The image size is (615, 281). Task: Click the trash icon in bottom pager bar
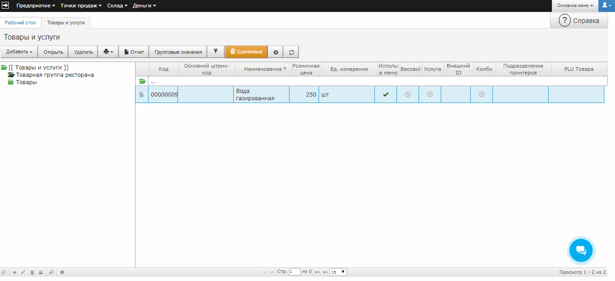coord(32,272)
